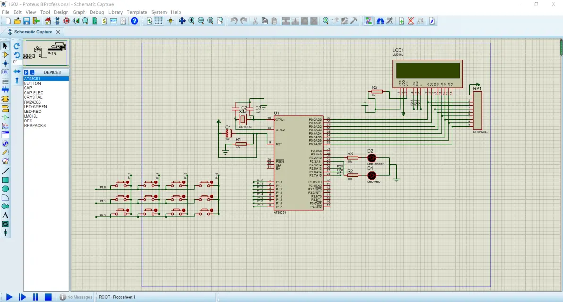
Task: Open a project using the folder icon
Action: pos(17,21)
